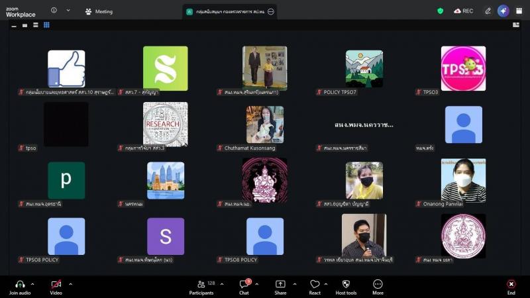Select the black tpso participant tile
The height and width of the screenshot is (298, 530).
click(x=66, y=124)
